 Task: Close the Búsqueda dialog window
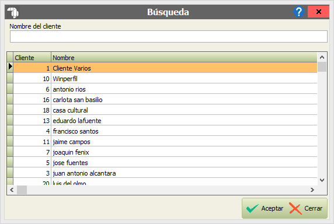(318, 12)
